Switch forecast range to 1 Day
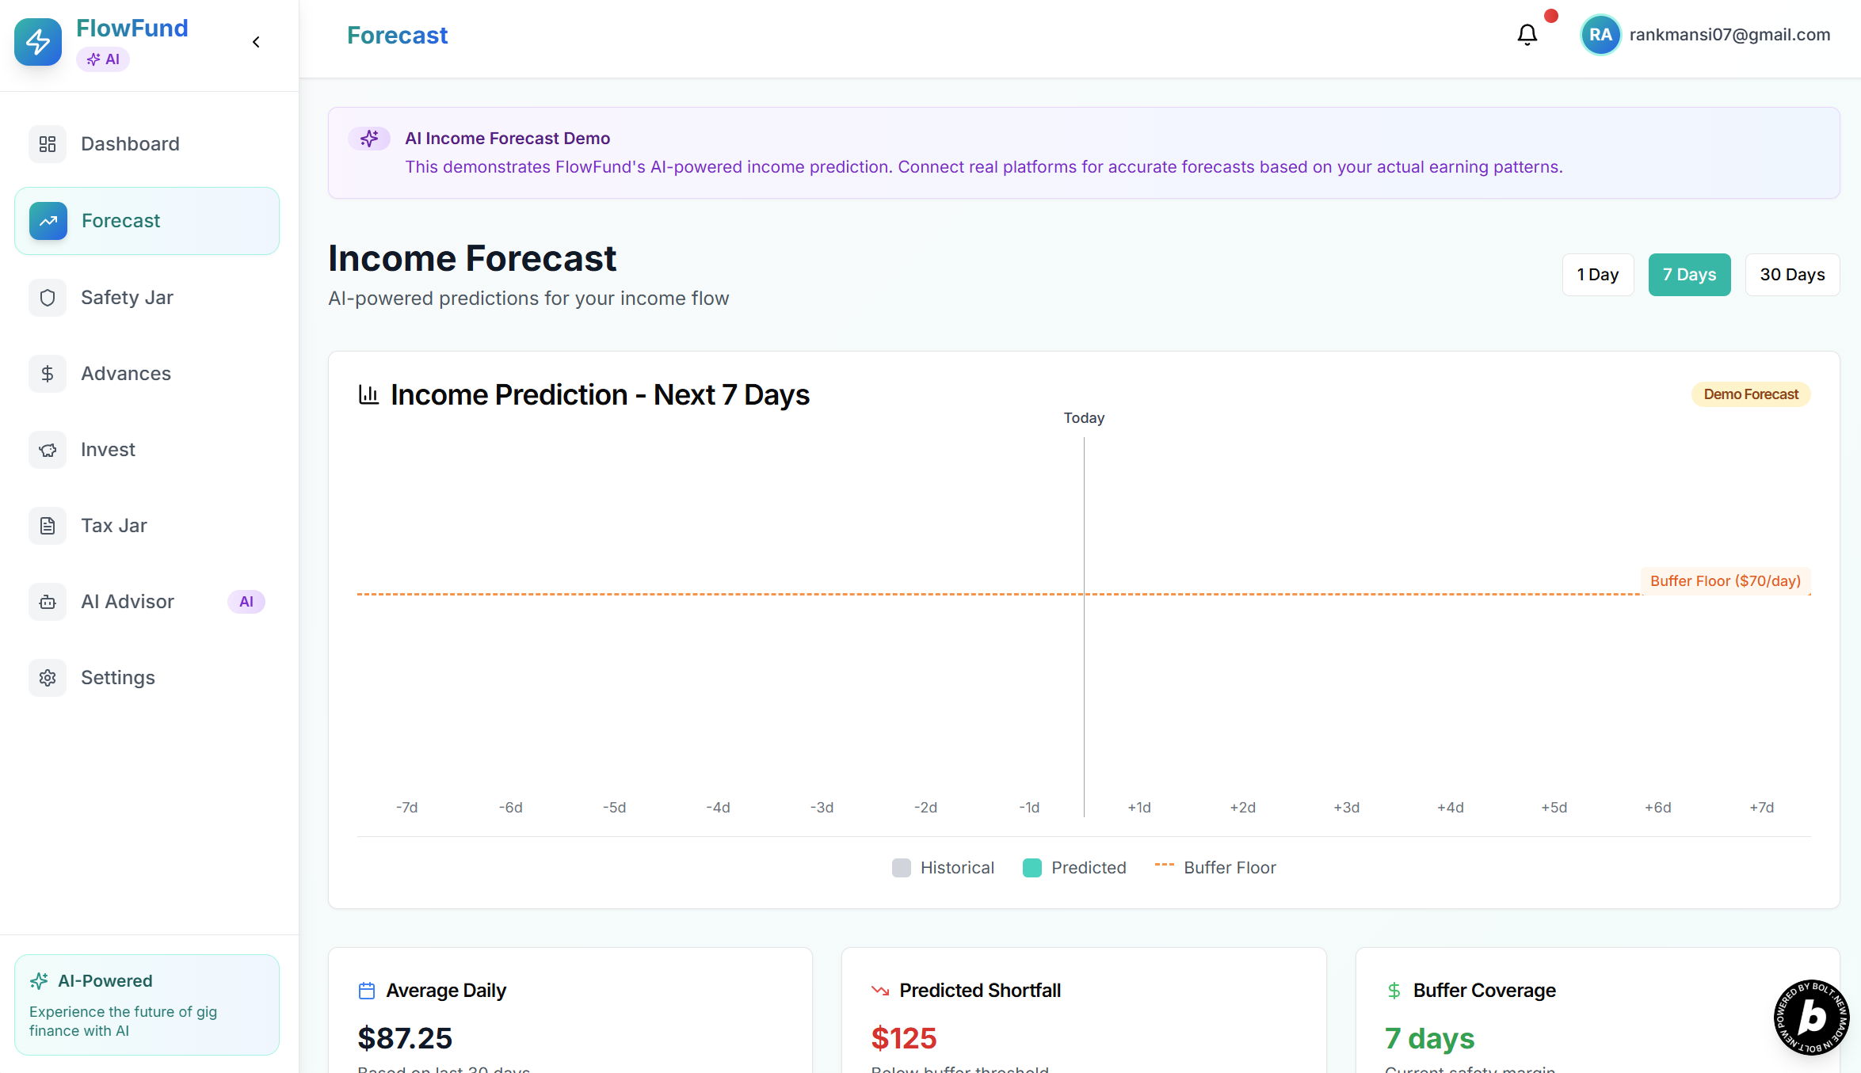 [x=1597, y=275]
